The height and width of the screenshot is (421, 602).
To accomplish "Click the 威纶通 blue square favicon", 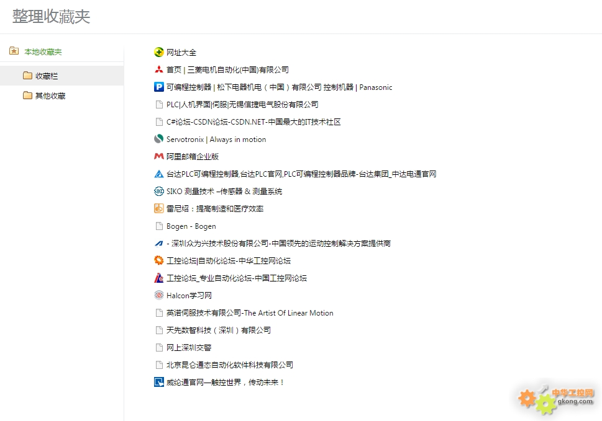I will (158, 382).
